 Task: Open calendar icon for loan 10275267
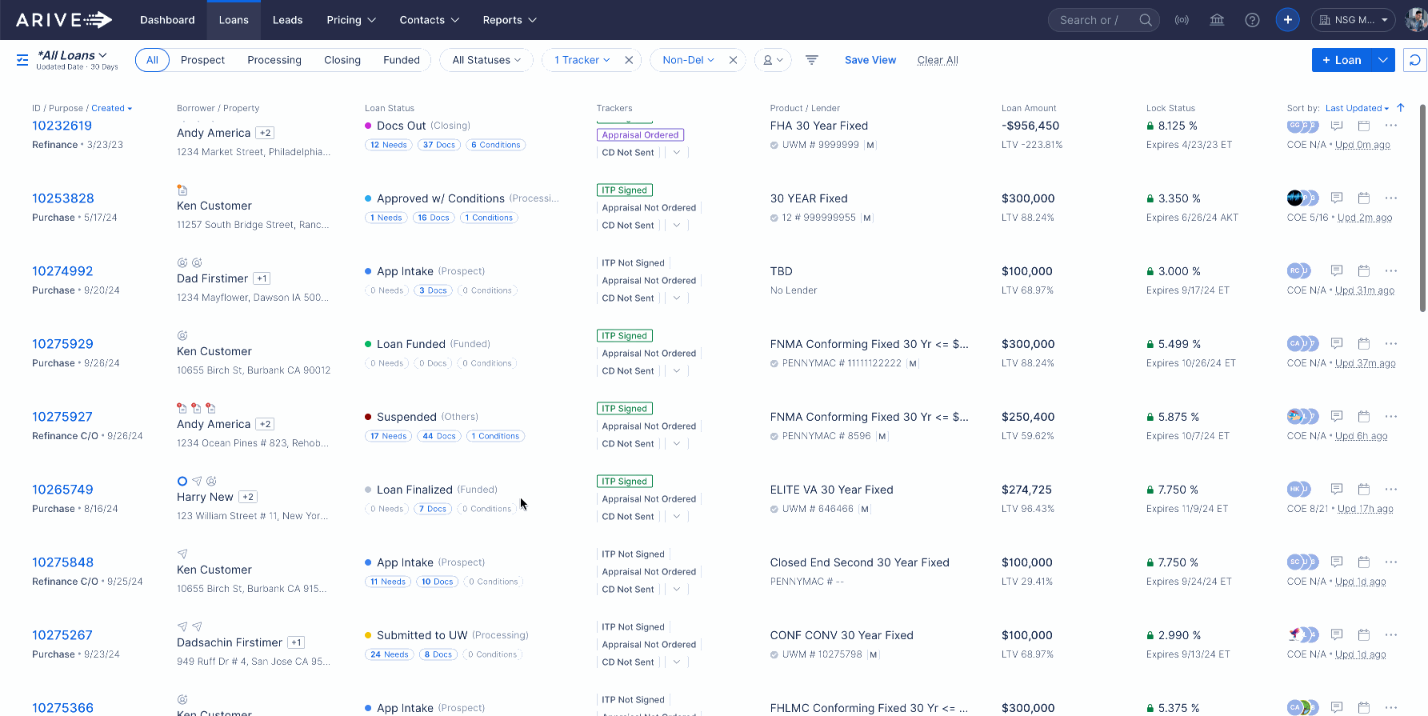(1364, 635)
